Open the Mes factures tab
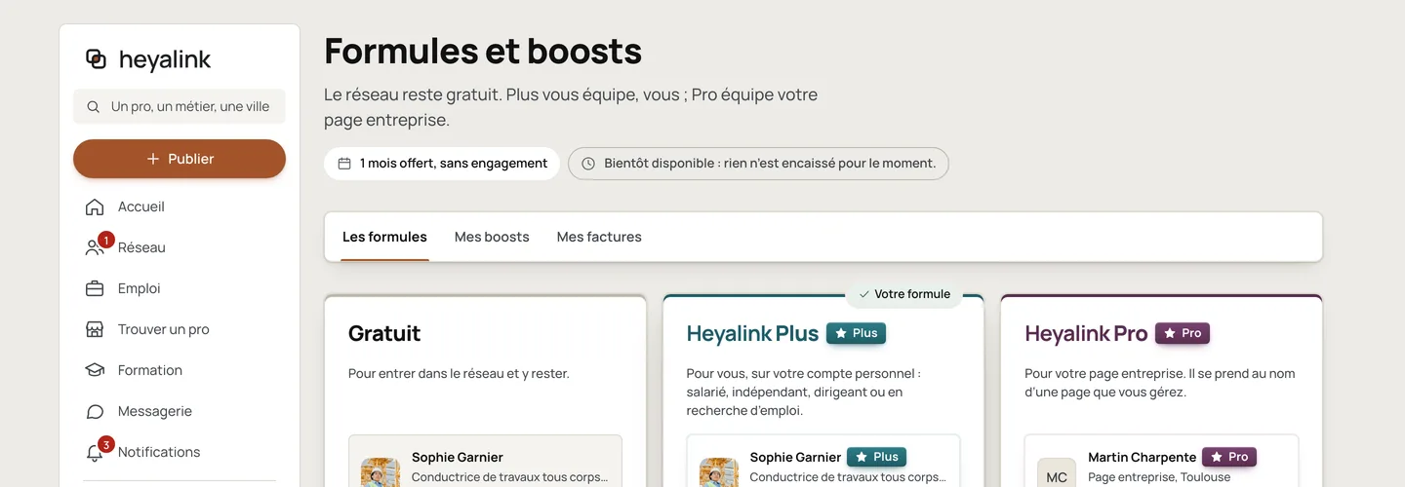1405x487 pixels. (x=599, y=237)
